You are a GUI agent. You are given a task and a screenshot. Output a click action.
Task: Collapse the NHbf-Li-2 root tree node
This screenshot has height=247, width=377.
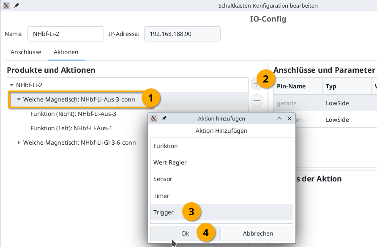[x=11, y=85]
